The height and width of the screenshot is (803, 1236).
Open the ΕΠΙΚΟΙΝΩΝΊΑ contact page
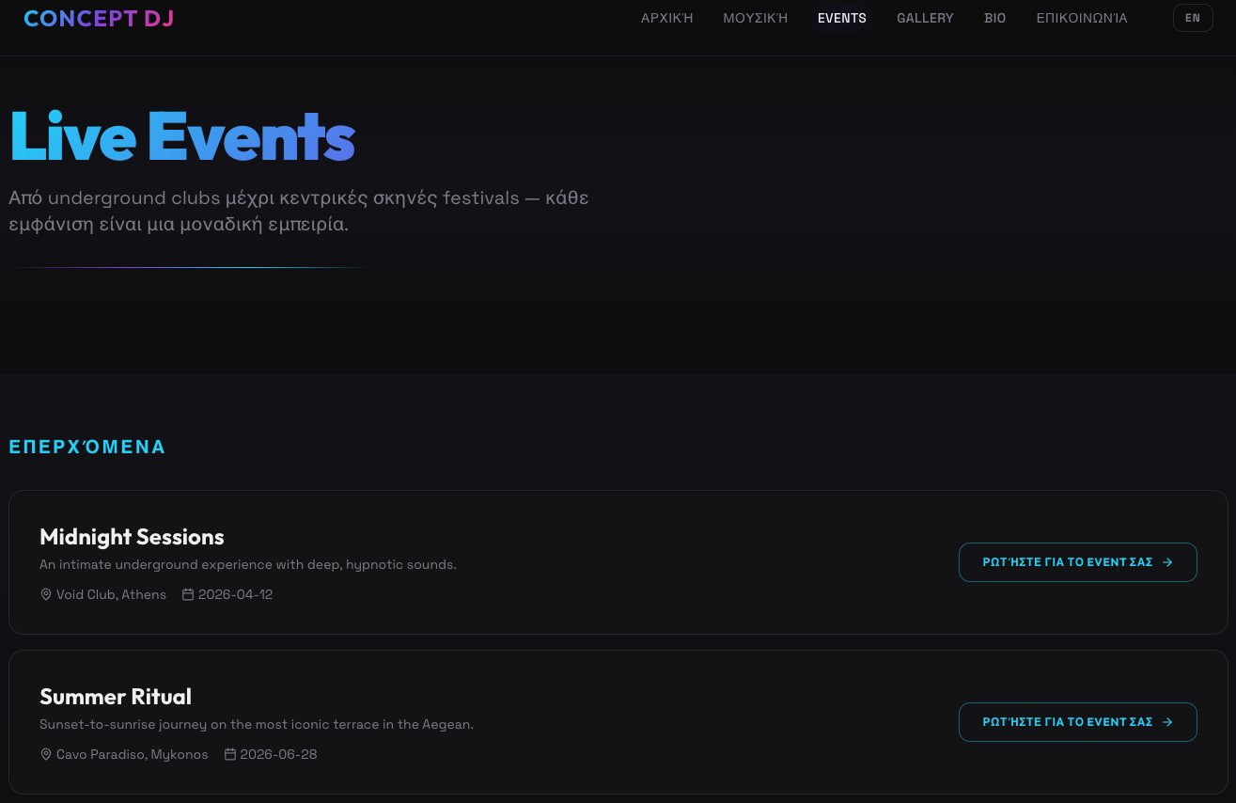(1082, 18)
